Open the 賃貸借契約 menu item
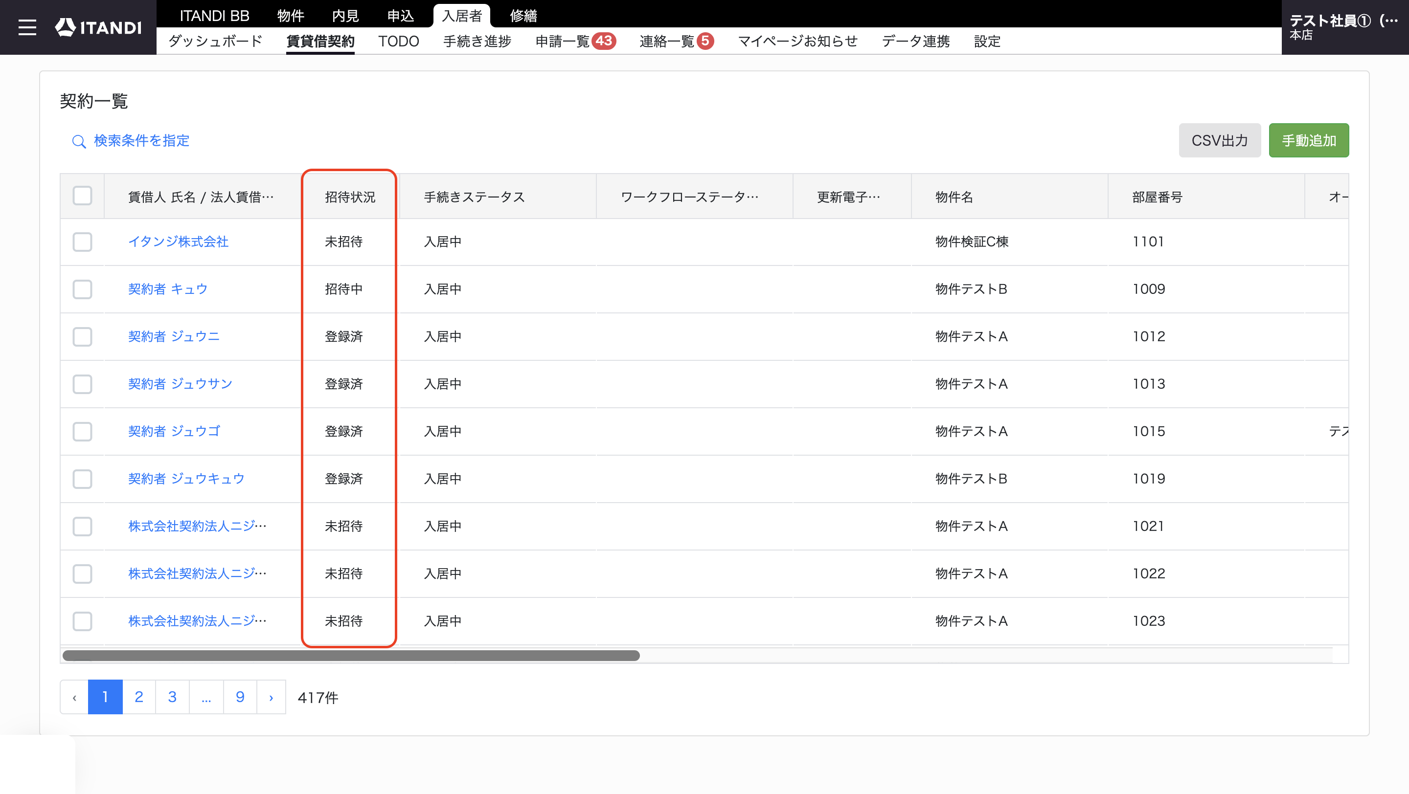The image size is (1409, 794). pos(320,41)
